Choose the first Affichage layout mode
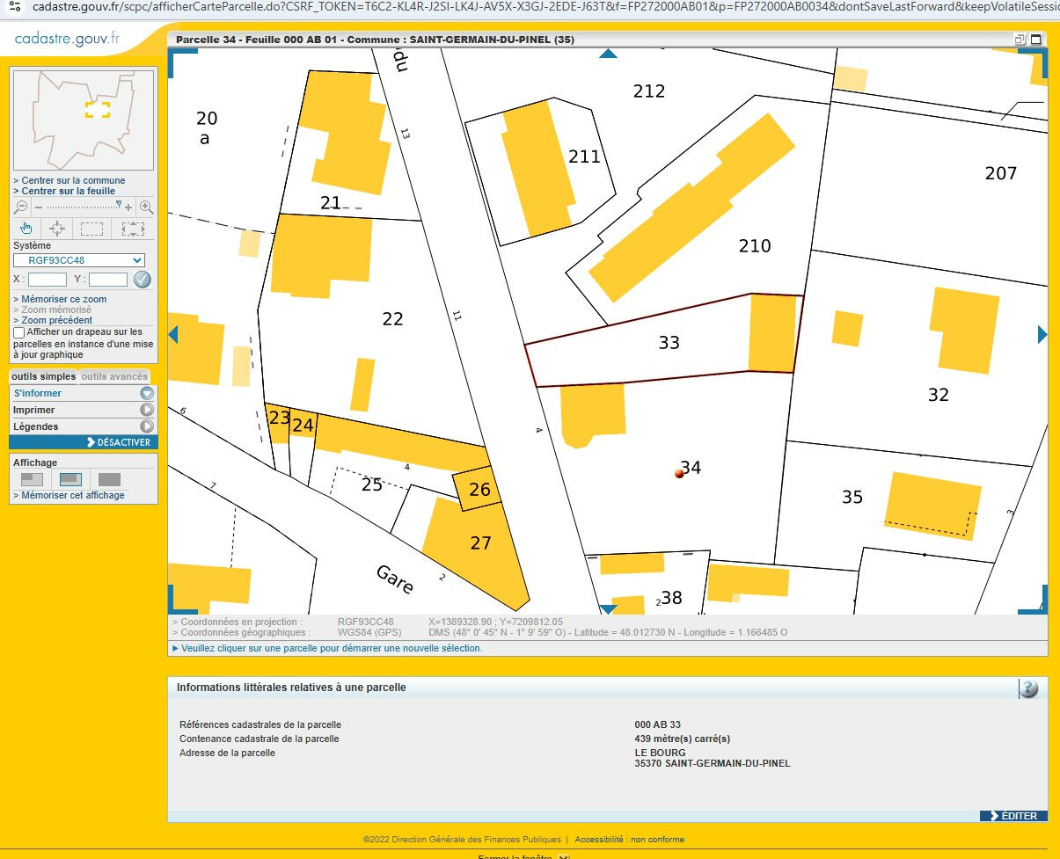The image size is (1060, 859). (32, 479)
